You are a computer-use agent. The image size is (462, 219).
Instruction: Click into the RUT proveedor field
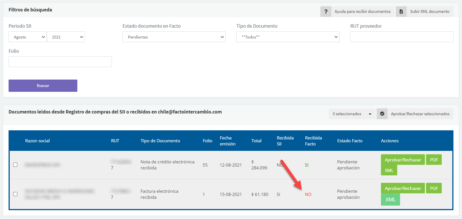coord(402,37)
